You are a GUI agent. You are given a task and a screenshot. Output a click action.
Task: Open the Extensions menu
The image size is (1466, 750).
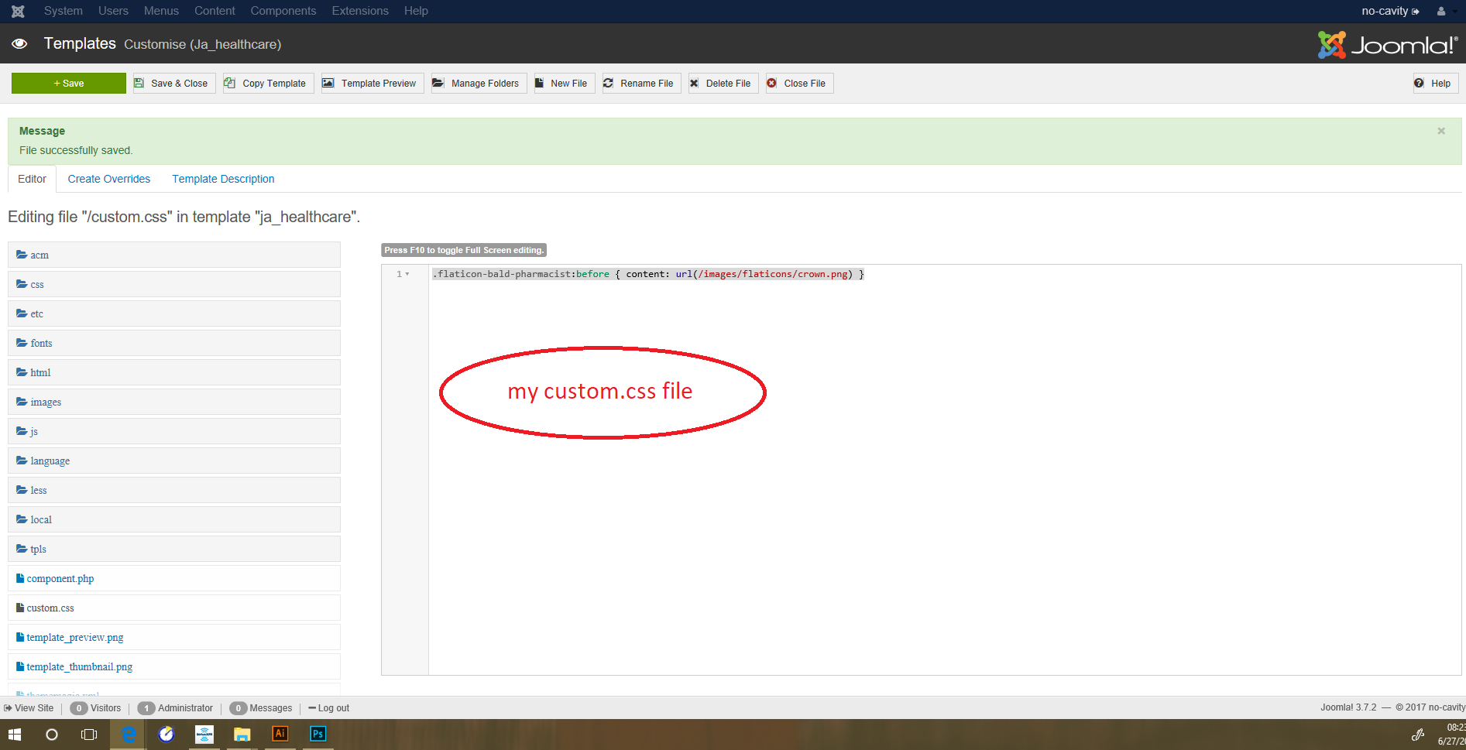[x=360, y=11]
